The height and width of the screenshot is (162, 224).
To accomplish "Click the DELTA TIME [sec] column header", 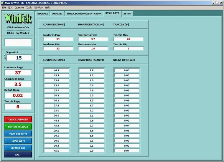I will pos(124,60).
